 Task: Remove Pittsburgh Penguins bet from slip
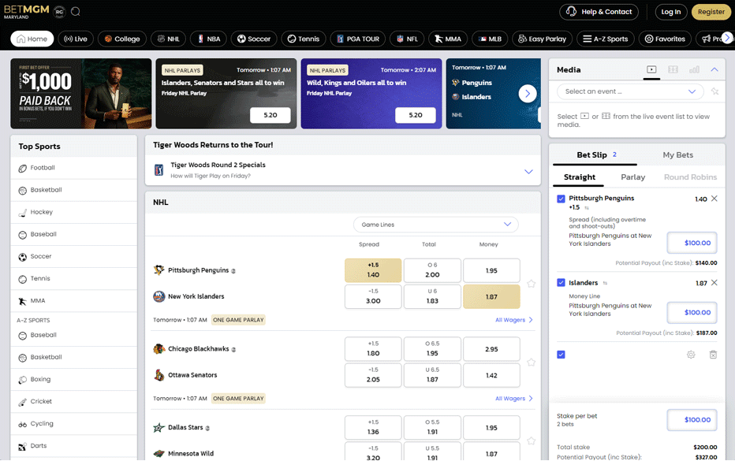pos(714,199)
